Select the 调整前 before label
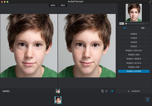This screenshot has width=152, height=106. (53, 5)
